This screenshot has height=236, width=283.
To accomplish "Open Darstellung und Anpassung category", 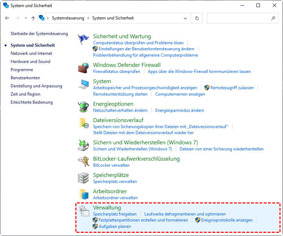I will point(36,86).
